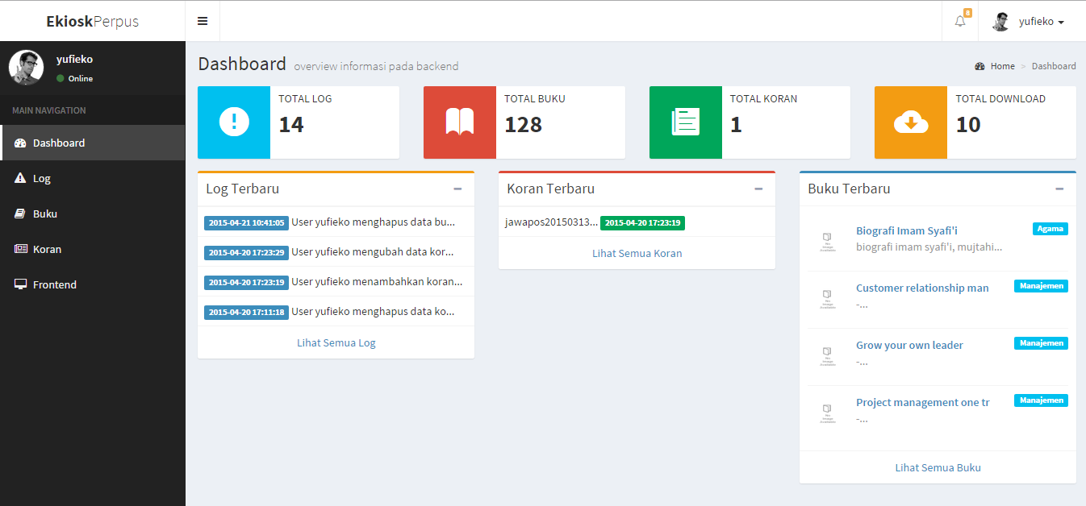This screenshot has width=1086, height=506.
Task: Click Home in the breadcrumb
Action: pos(1003,66)
